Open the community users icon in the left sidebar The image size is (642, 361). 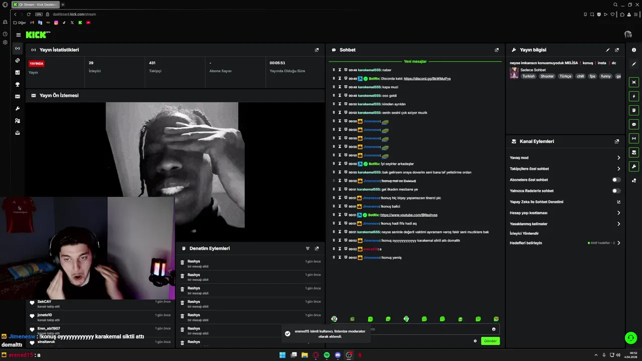click(x=18, y=121)
